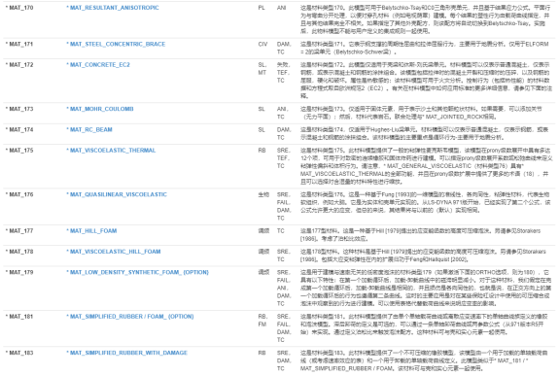Open the MAT_VISCOELASTIC_THERMAL link
The width and height of the screenshot is (559, 376).
[111, 150]
